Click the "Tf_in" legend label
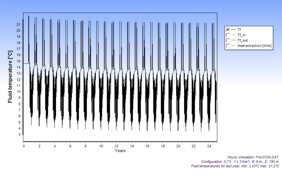This screenshot has height=174, width=282. (x=241, y=35)
